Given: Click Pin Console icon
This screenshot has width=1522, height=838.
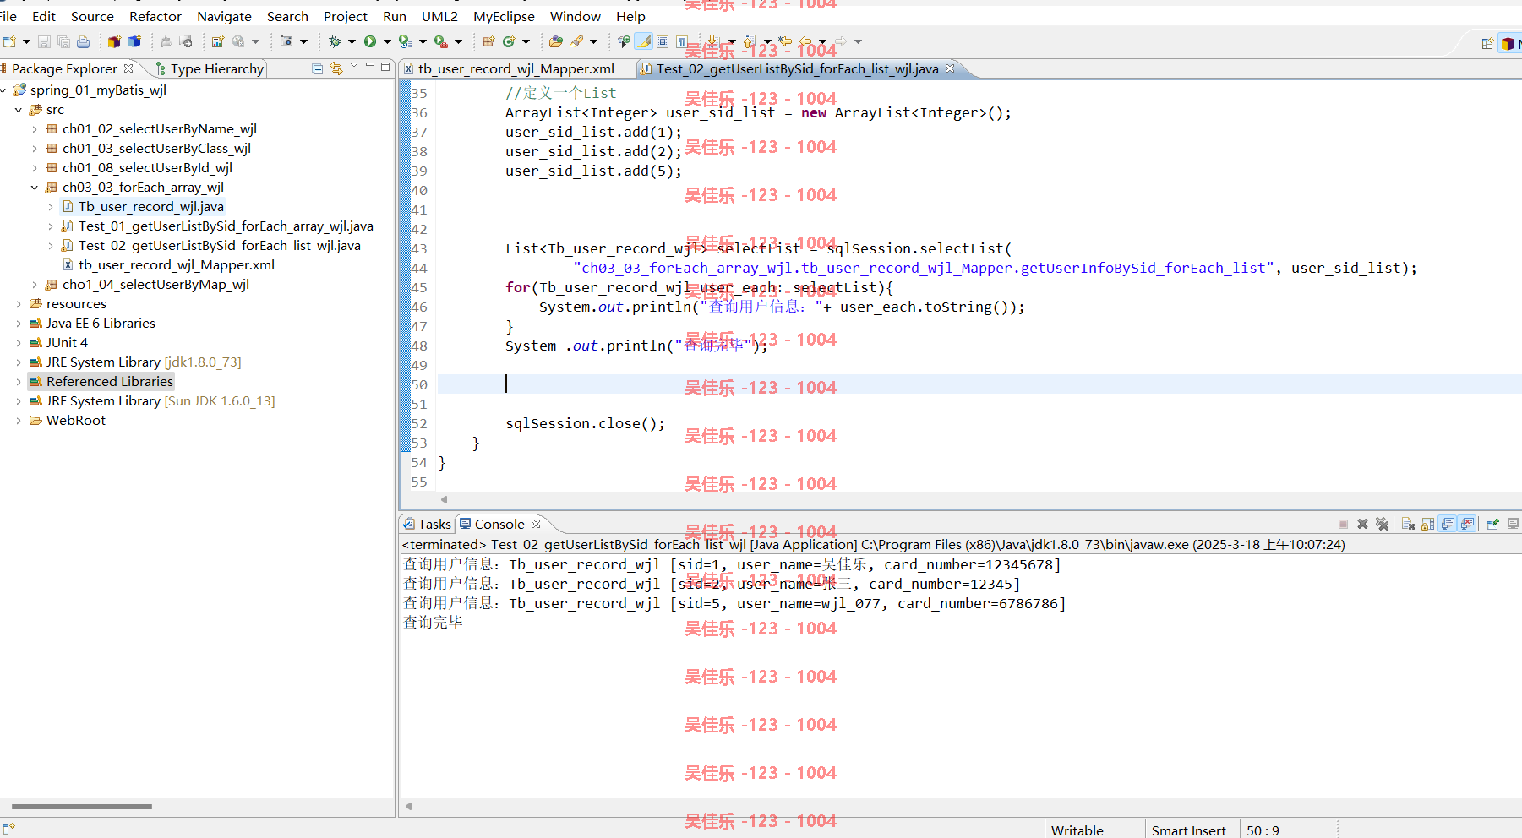Looking at the screenshot, I should [1492, 524].
